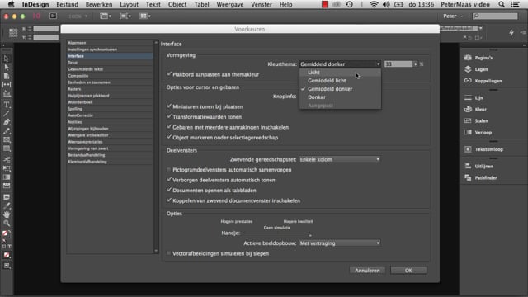
Task: Select the Gap tool
Action: (7, 84)
